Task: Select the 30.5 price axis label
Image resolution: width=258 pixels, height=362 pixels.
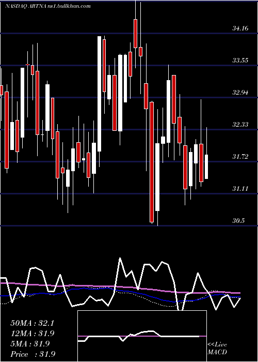Action: point(238,221)
